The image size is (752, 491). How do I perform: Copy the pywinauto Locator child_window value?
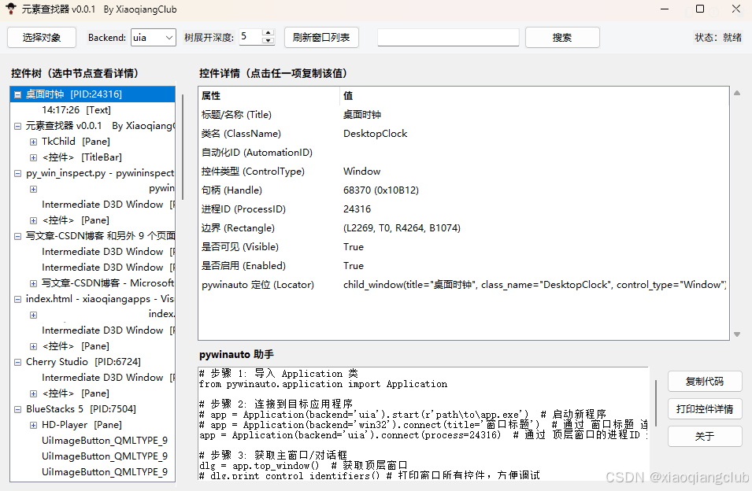[534, 285]
